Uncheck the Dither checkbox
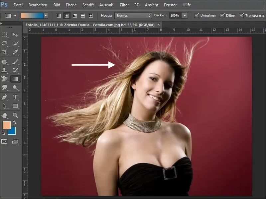The width and height of the screenshot is (266, 199). tap(222, 15)
